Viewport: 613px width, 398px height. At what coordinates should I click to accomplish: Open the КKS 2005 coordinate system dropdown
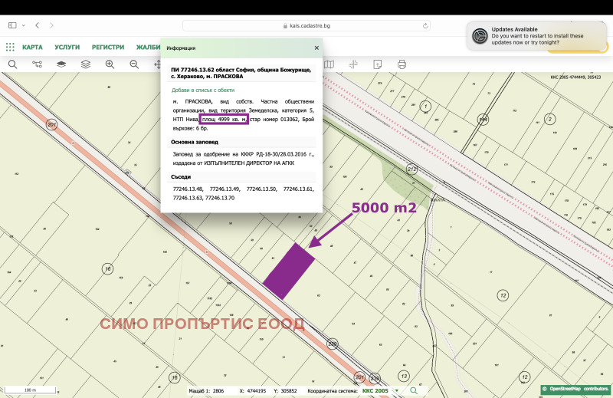381,390
